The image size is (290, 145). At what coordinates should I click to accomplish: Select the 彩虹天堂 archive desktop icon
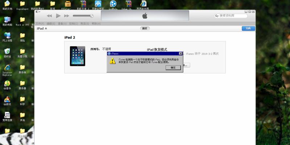pyautogui.click(x=83, y=5)
